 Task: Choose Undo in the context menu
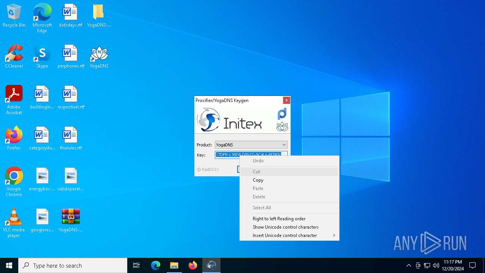click(289, 161)
